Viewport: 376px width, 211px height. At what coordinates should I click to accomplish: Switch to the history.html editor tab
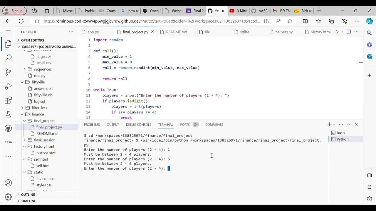pyautogui.click(x=320, y=32)
